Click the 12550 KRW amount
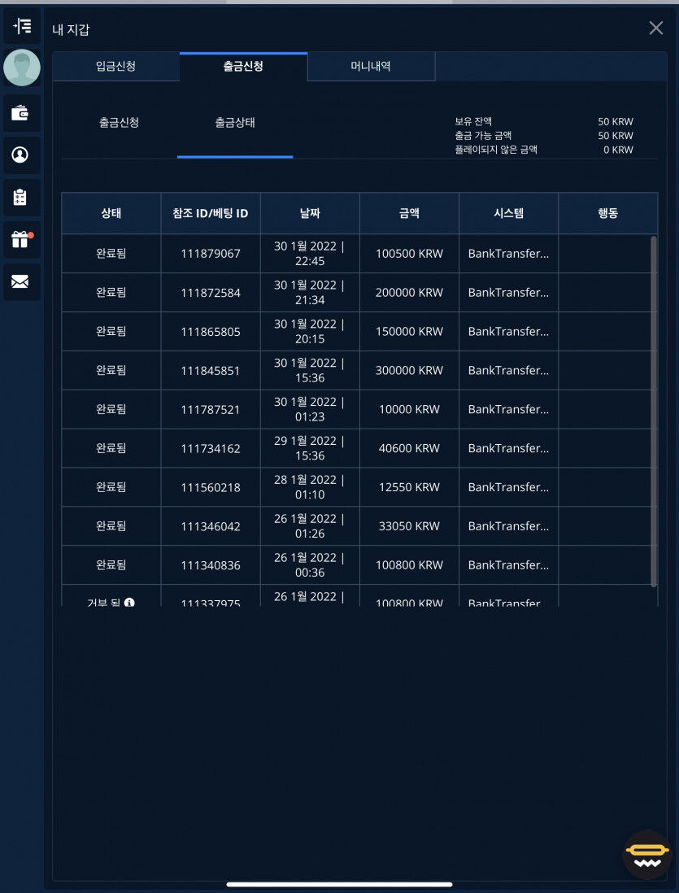This screenshot has height=893, width=679. point(409,487)
